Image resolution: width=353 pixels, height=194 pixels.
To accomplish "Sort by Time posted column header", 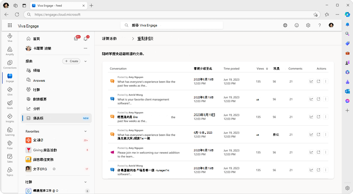I will click(231, 69).
